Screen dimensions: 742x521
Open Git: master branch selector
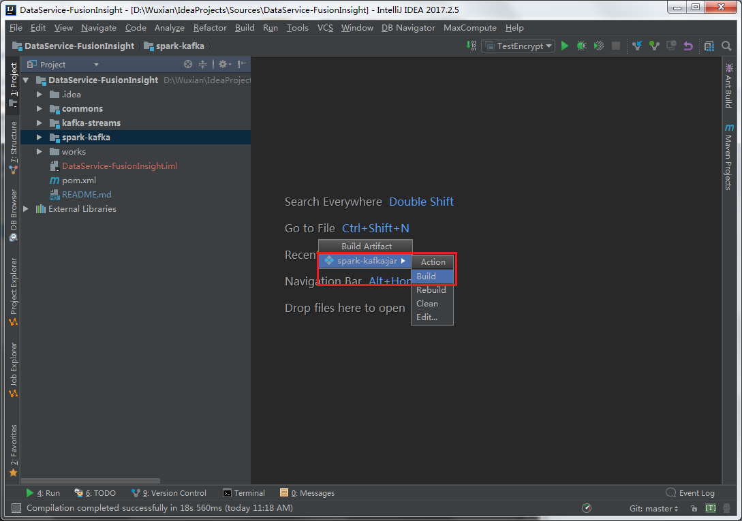[653, 508]
